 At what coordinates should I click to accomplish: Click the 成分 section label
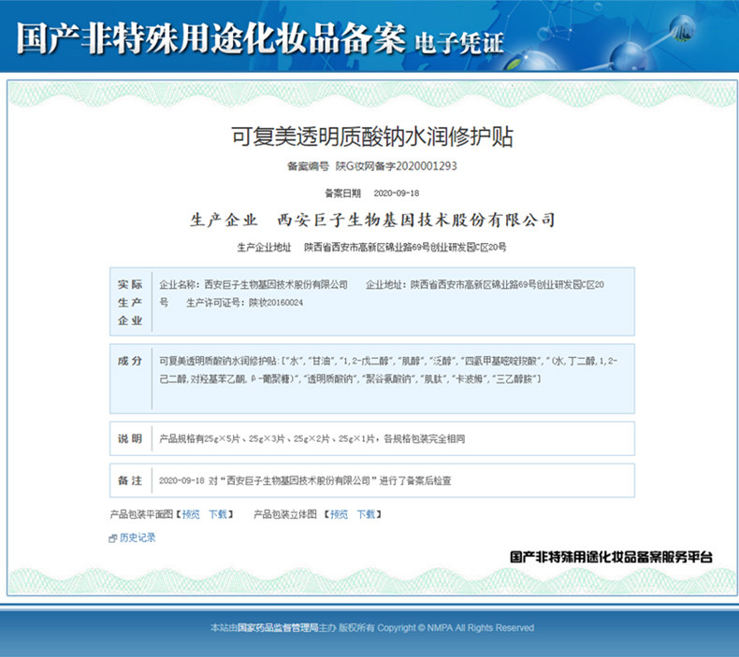point(130,361)
